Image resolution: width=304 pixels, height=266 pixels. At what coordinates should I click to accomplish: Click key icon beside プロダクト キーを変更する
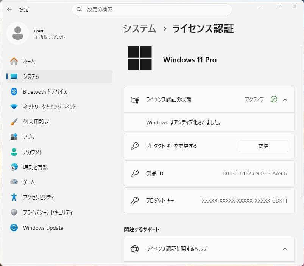(135, 146)
